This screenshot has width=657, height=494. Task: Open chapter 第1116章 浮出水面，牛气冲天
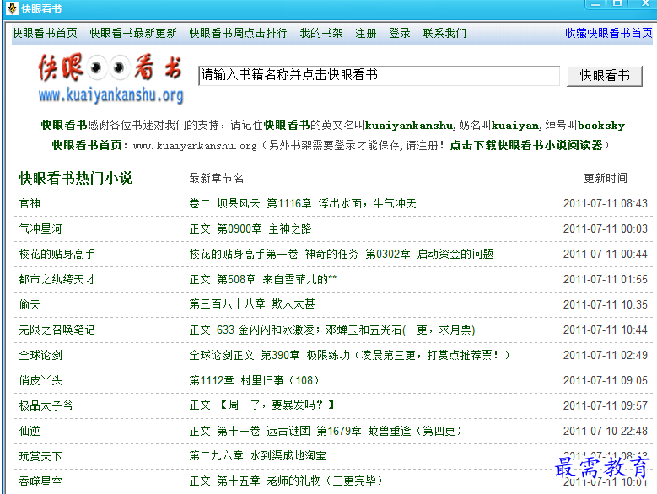click(303, 203)
